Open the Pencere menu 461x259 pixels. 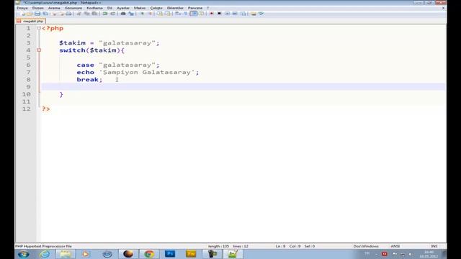pos(195,8)
